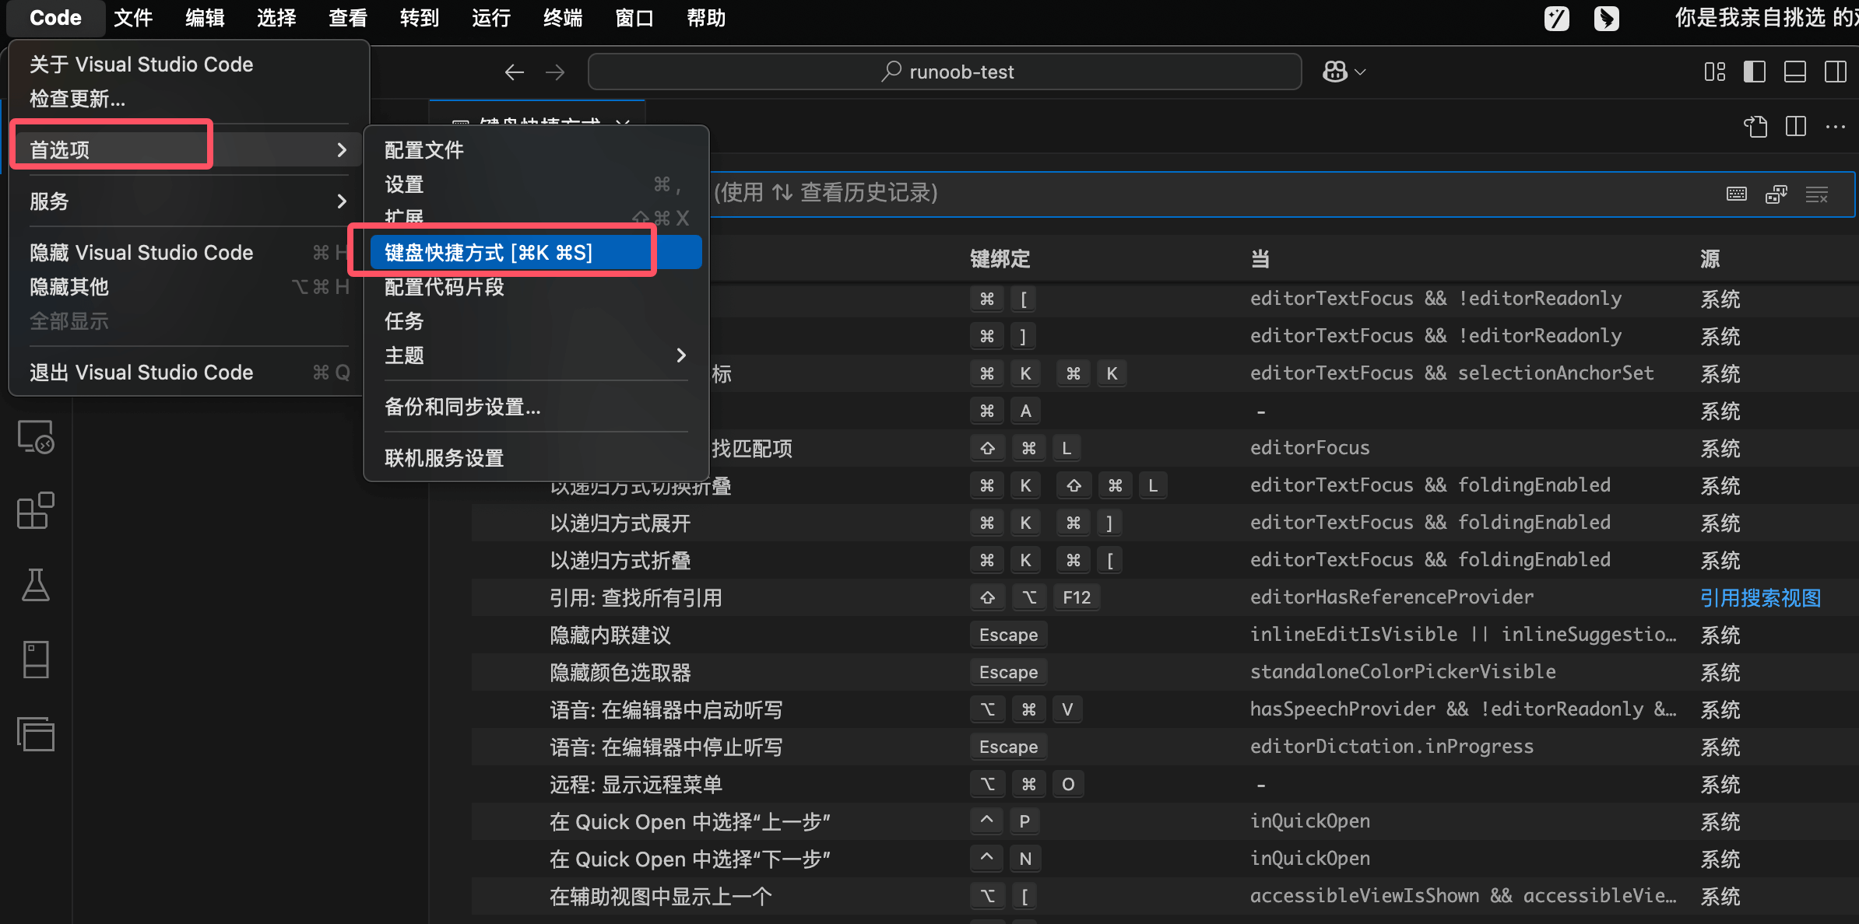Image resolution: width=1859 pixels, height=924 pixels.
Task: Click the 引用搜索视图 source link
Action: tap(1760, 597)
